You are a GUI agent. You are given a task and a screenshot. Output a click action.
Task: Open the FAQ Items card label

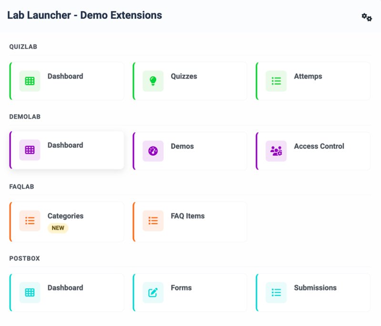[188, 216]
